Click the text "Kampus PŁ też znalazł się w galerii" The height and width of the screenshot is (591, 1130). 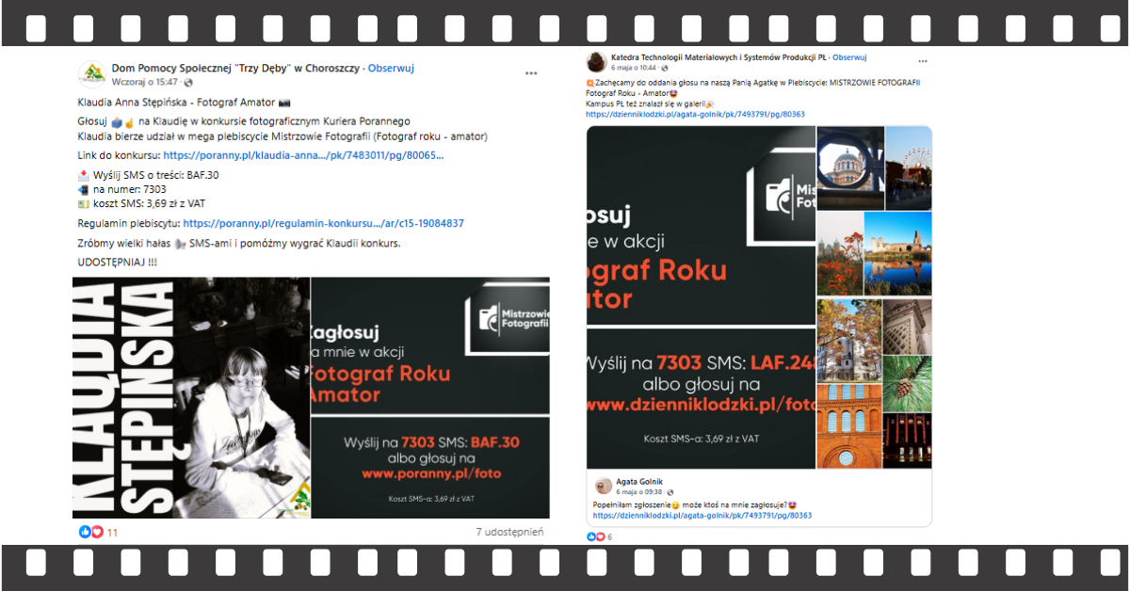pos(645,104)
